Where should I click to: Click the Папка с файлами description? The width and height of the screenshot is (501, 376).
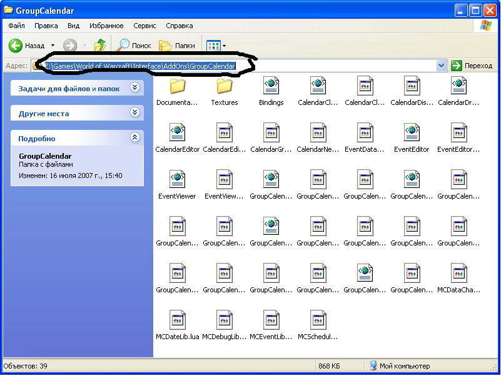[x=46, y=164]
